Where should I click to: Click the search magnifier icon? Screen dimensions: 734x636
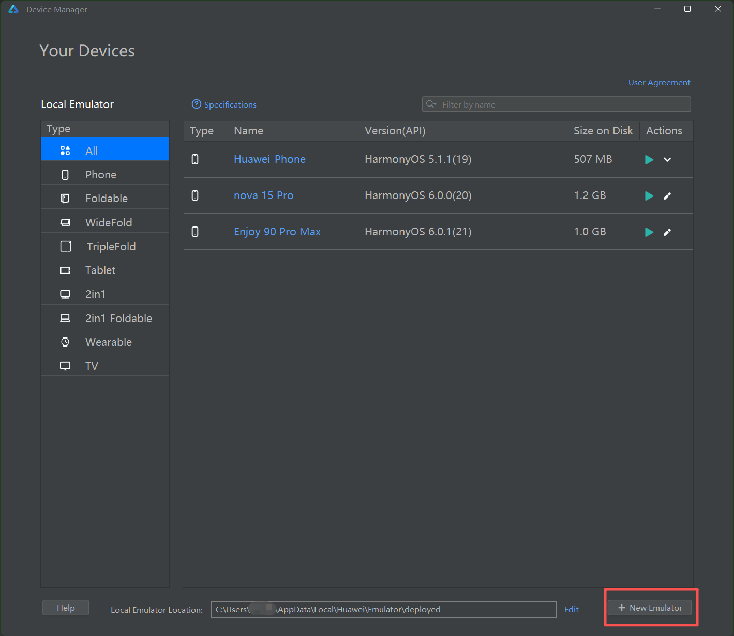tap(431, 104)
